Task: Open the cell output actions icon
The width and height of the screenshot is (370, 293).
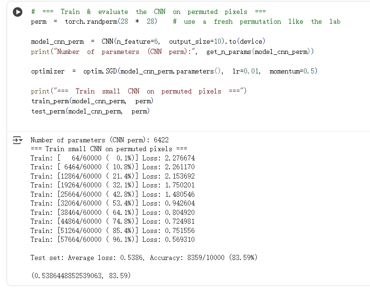Action: point(17,140)
